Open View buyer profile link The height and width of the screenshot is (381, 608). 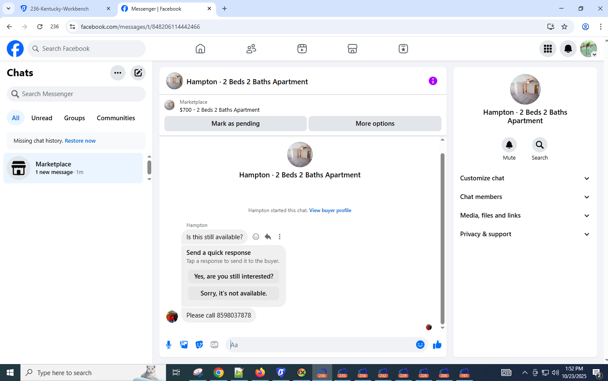coord(330,210)
